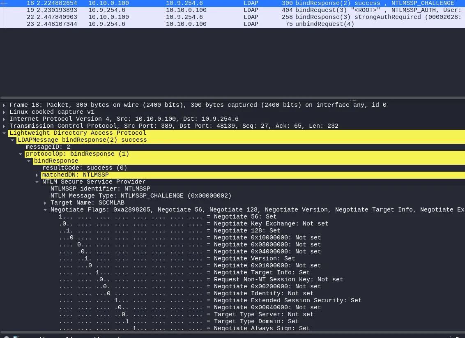Screen dimensions: 465x338
Task: Collapse the Negotiate Flags tree
Action: (46, 210)
